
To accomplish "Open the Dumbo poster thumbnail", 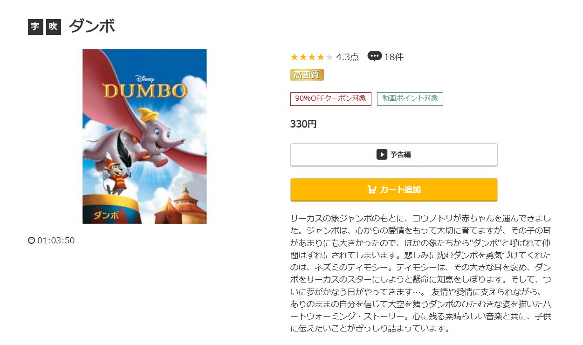I will click(x=144, y=136).
